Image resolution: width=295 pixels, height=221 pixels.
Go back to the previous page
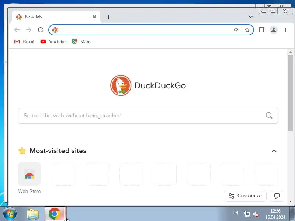(x=17, y=30)
